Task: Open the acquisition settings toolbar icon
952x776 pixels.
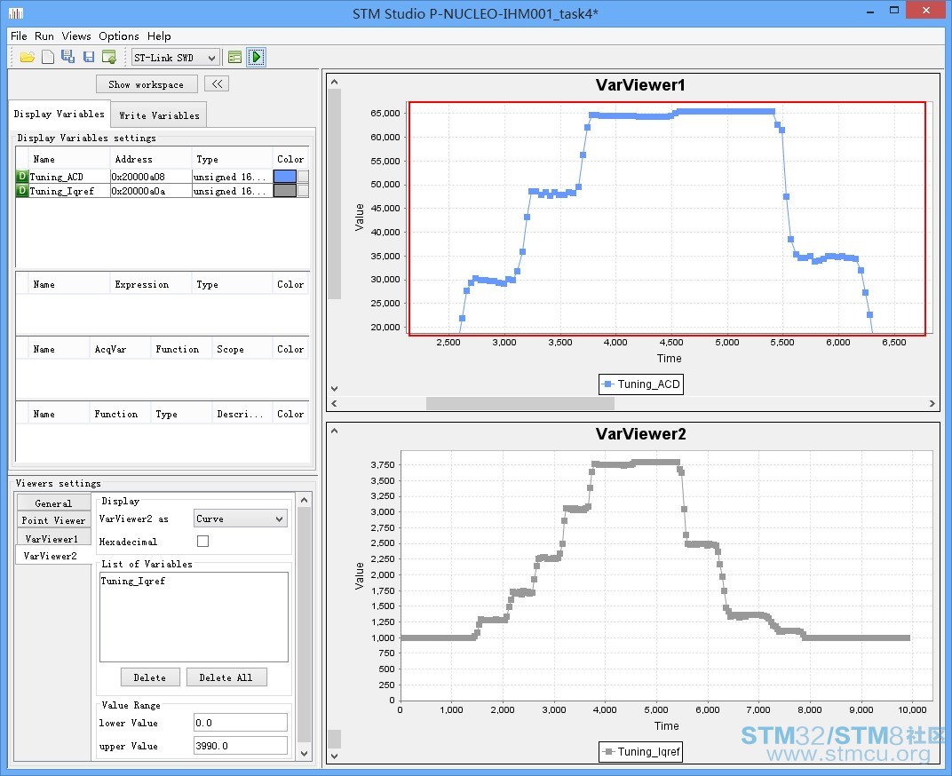Action: pyautogui.click(x=235, y=57)
